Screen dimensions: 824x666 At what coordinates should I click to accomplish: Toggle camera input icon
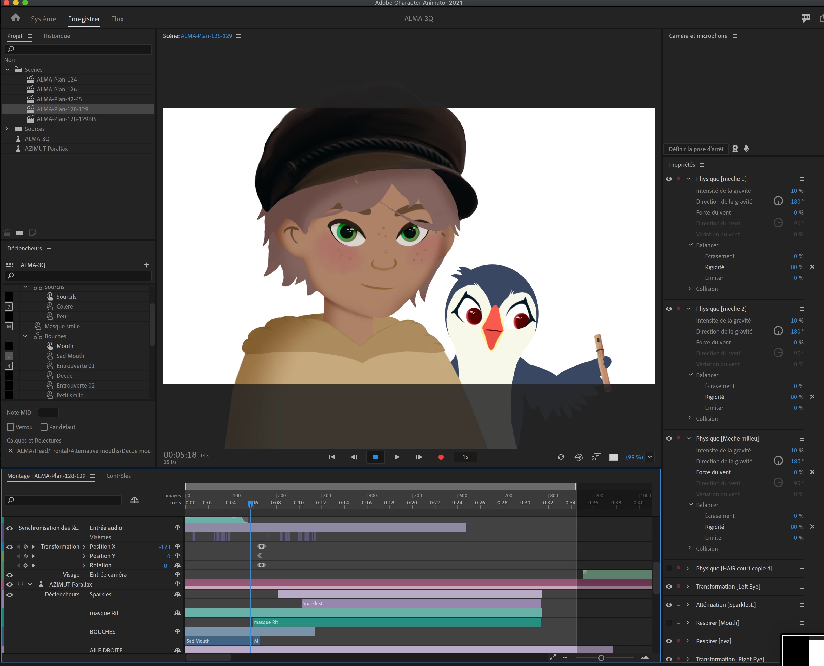(735, 149)
